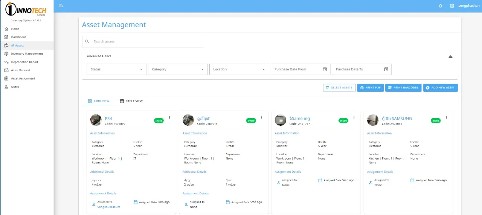Click assigned-to person icon on ຈໍSamsung card
Image resolution: width=482 pixels, height=215 pixels.
[x=279, y=182]
